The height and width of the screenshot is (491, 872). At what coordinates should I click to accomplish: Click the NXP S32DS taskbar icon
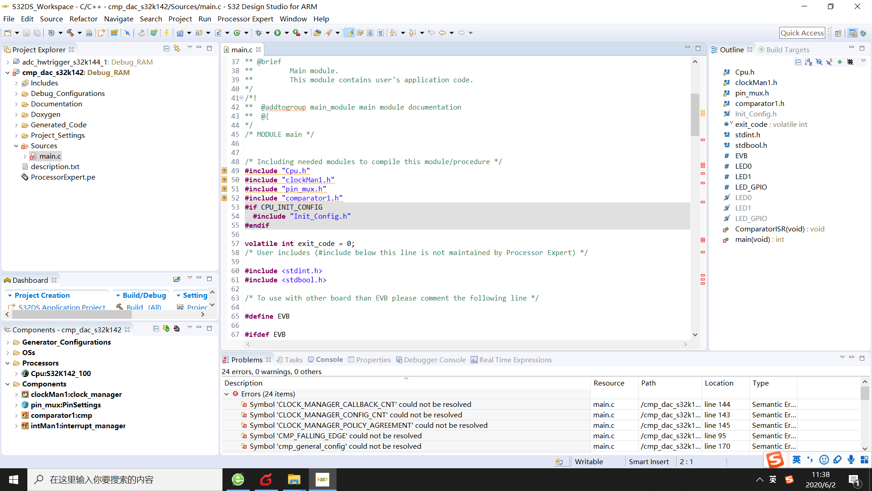(x=322, y=479)
